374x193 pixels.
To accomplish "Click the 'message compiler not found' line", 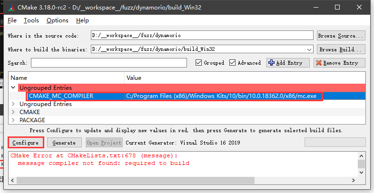I will 104,163.
